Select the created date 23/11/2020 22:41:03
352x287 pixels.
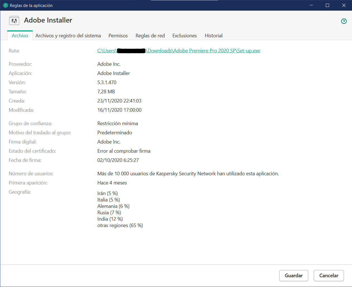(x=119, y=101)
